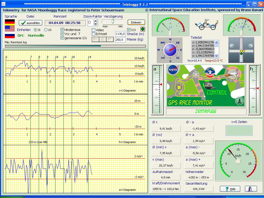The height and width of the screenshot is (198, 264).
Task: Click the ZENTRIFUGE button
Action: 206,111
